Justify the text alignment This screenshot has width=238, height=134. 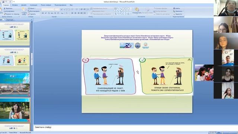[x=81, y=13]
